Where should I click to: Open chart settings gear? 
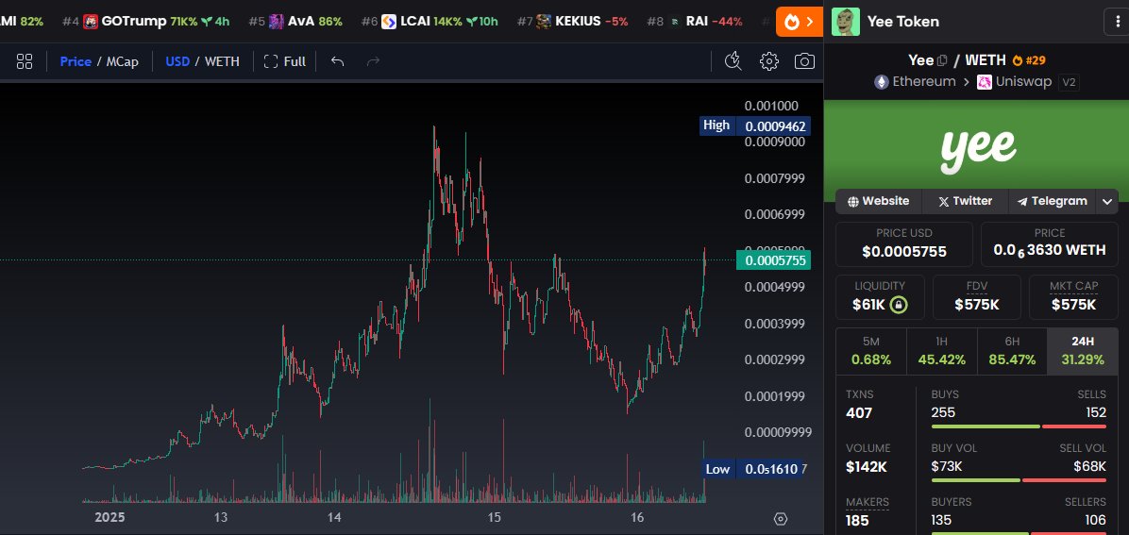click(x=769, y=61)
